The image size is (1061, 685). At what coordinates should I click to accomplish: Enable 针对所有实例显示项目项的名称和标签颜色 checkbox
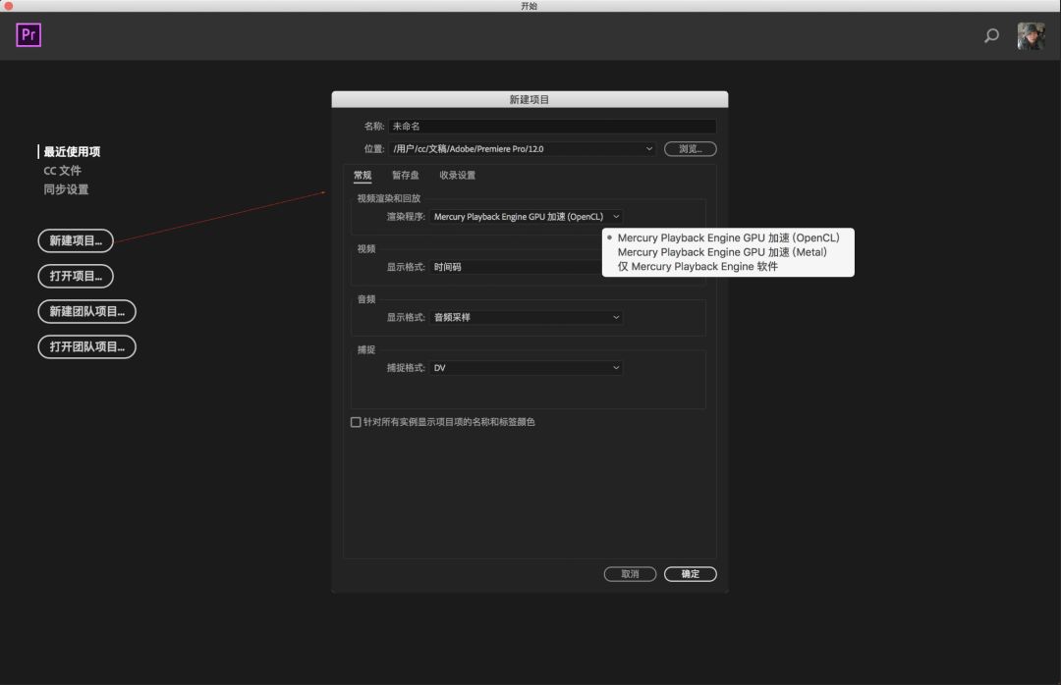coord(356,422)
